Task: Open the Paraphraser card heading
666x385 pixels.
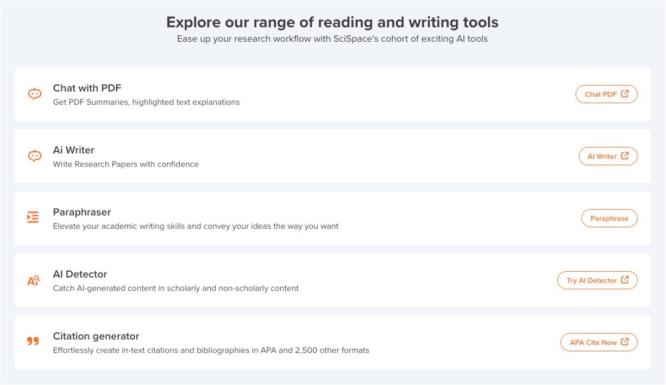Action: click(x=82, y=212)
